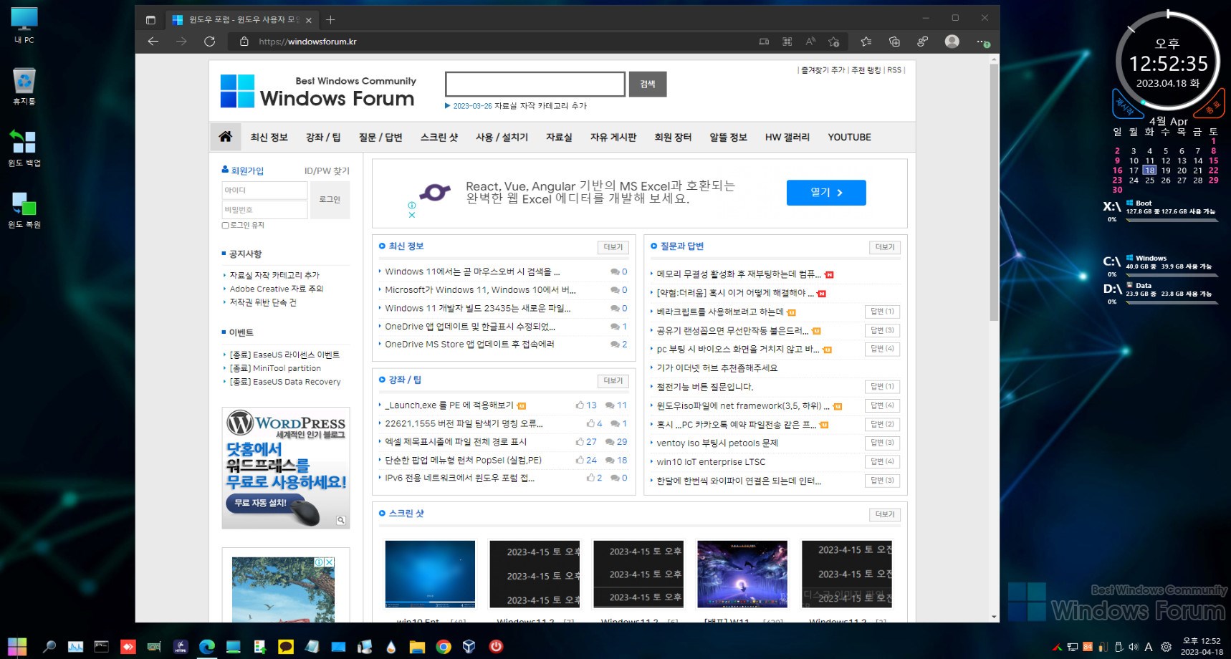Screen dimensions: 1231x659
Task: Click 더보기 in 질문과 답변 section
Action: pyautogui.click(x=885, y=247)
